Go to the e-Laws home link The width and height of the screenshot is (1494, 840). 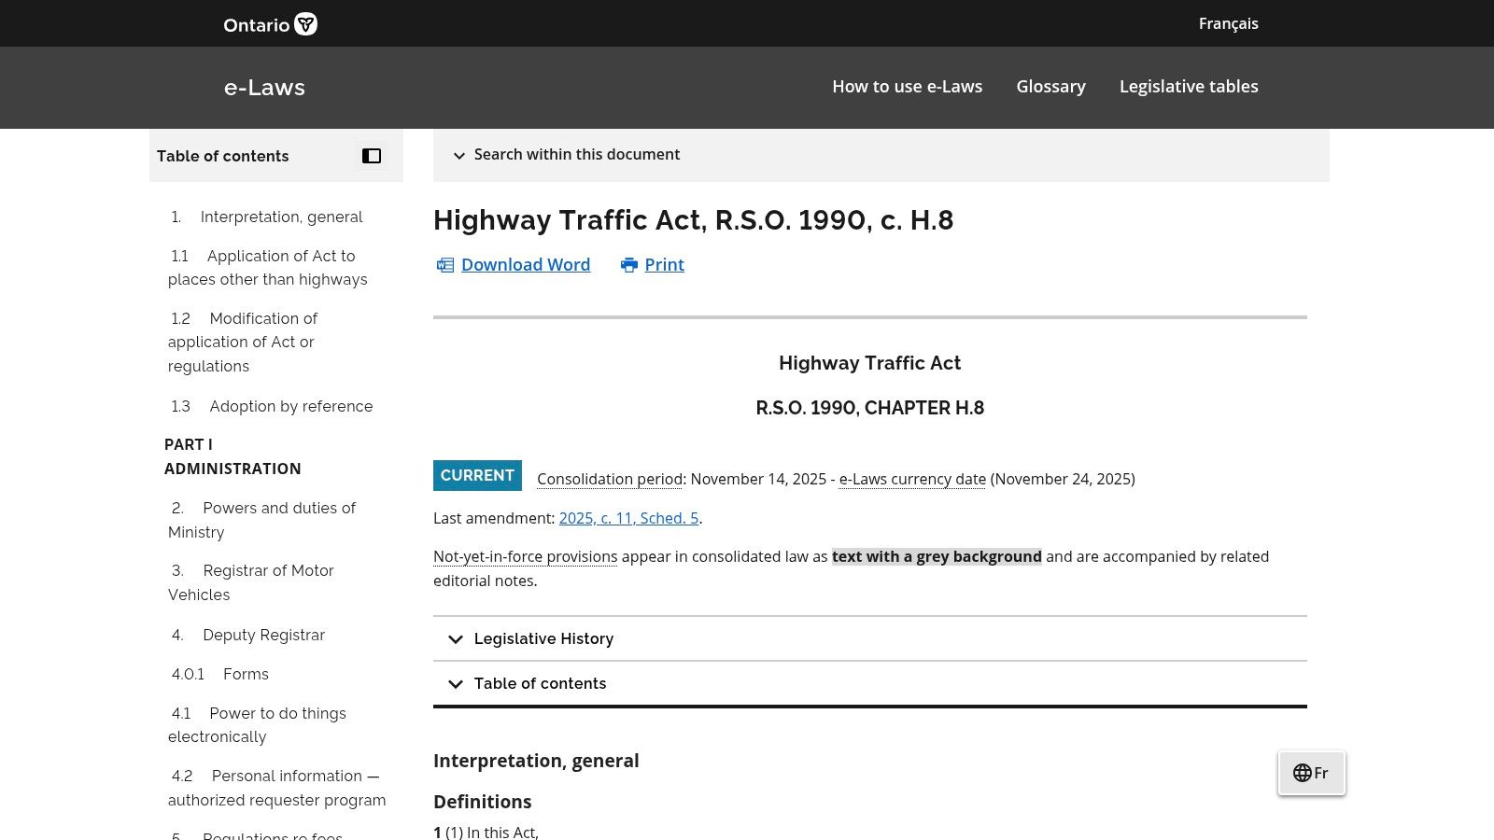(264, 88)
